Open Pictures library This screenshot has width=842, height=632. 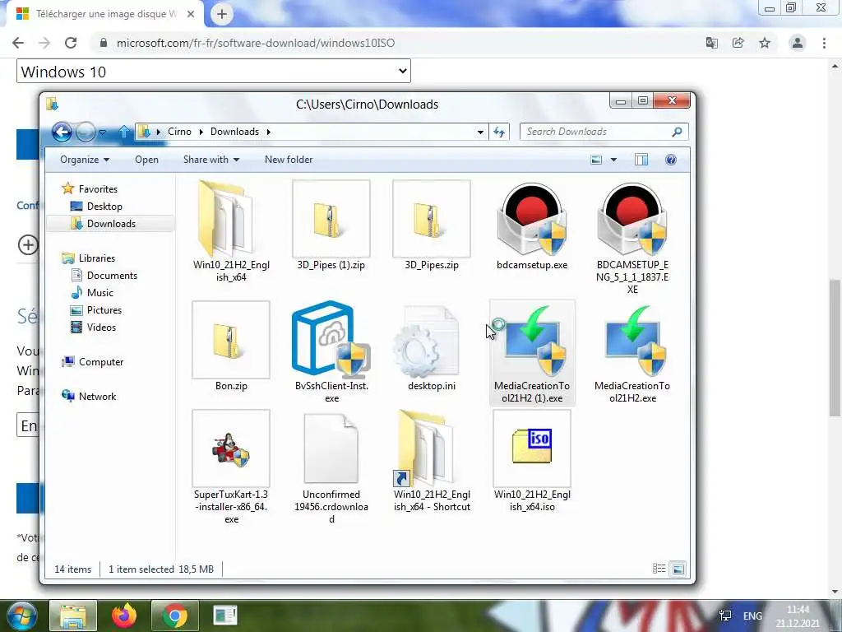104,310
